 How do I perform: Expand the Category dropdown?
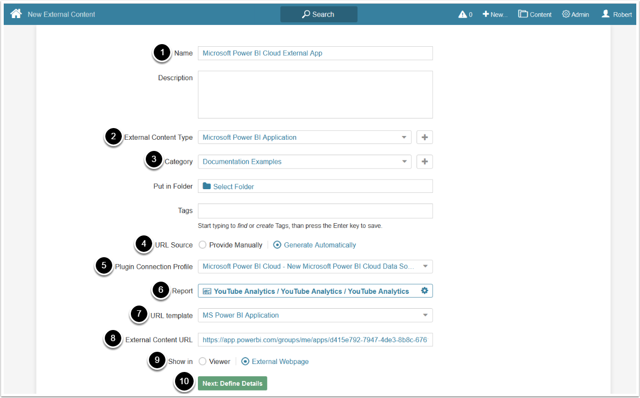(304, 162)
